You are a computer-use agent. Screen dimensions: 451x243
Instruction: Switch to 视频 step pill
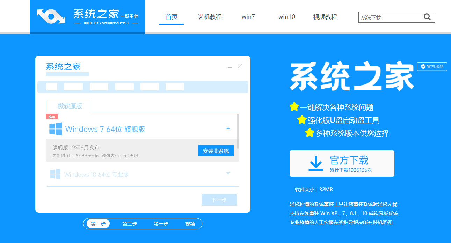[190, 224]
